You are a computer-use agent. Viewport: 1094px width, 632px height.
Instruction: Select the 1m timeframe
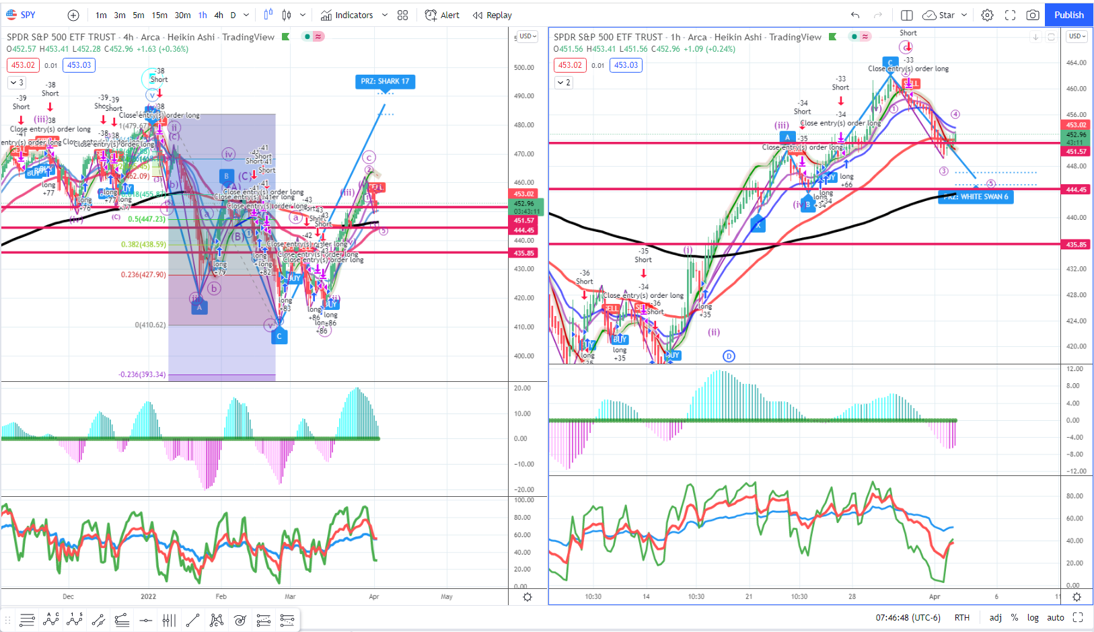[101, 15]
